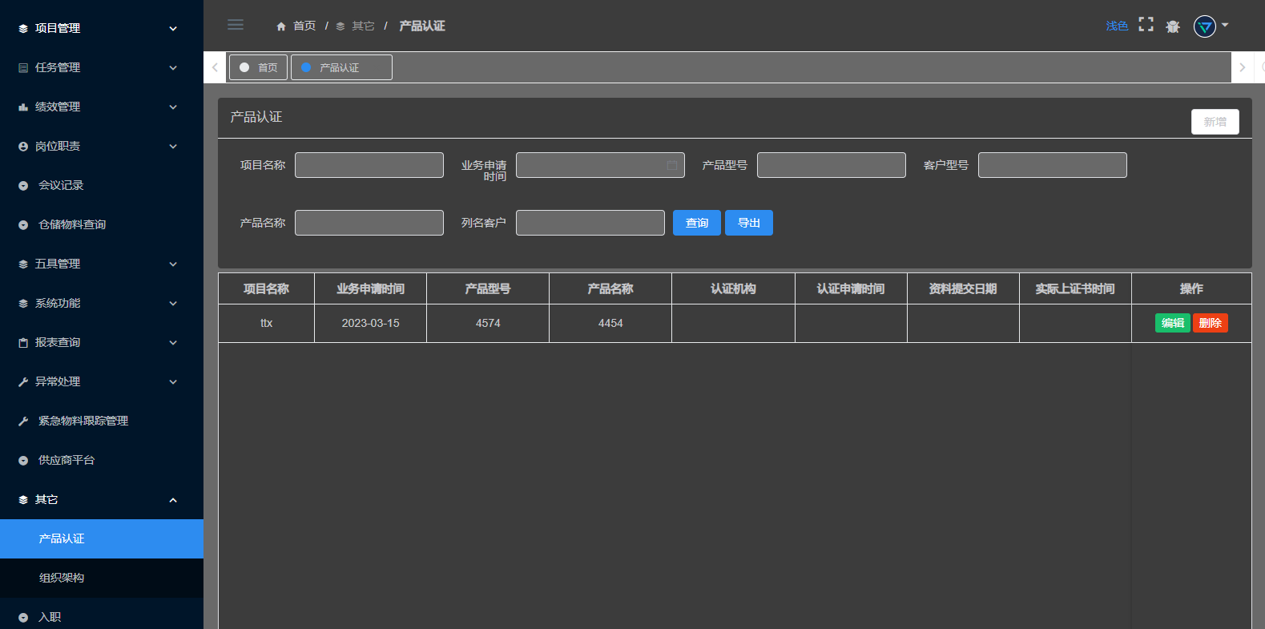Open the user avatar menu
Screen dimensions: 1265x629
(x=1205, y=26)
